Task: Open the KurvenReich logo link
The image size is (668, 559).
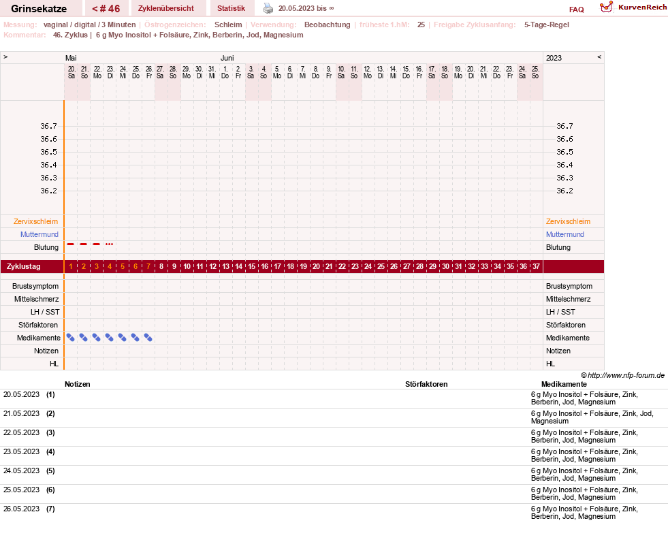Action: [633, 7]
